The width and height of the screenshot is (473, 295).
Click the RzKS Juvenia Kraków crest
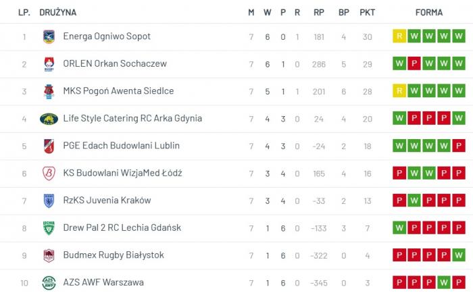[x=49, y=200]
